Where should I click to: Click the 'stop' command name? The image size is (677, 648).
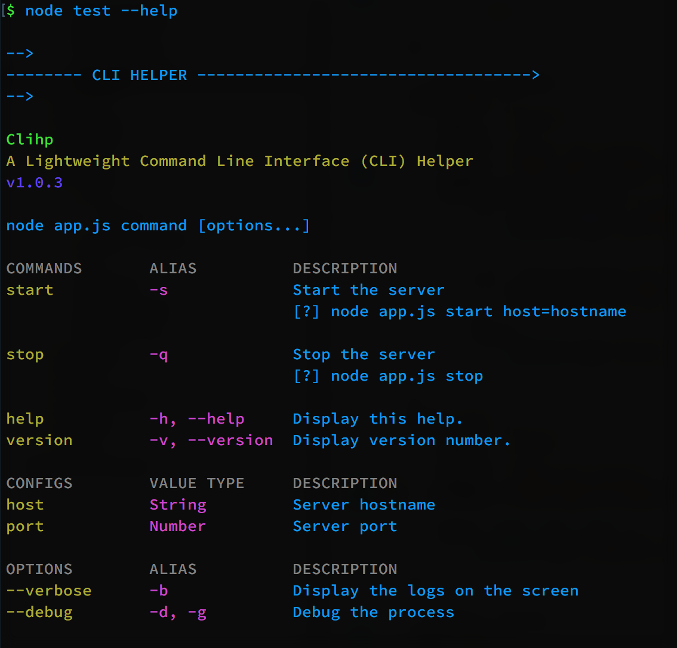25,354
